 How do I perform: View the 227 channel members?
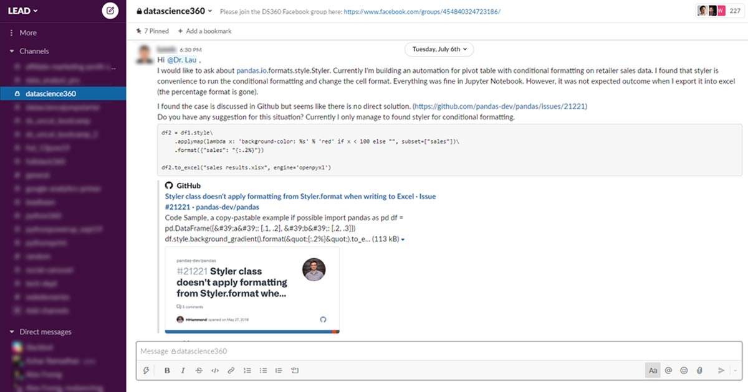(721, 11)
